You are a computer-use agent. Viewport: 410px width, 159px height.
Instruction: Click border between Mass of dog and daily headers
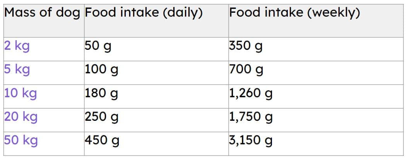pyautogui.click(x=84, y=19)
